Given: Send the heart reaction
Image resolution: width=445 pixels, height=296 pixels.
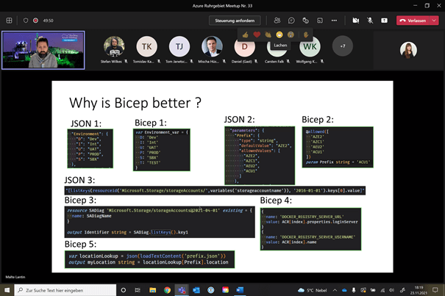Looking at the screenshot, I should click(257, 35).
